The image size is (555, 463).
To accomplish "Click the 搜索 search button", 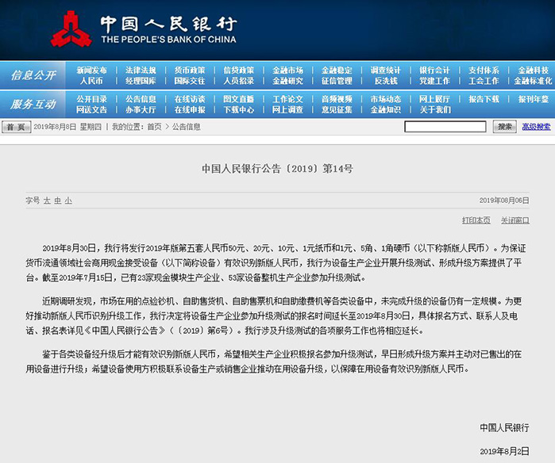I will pyautogui.click(x=504, y=127).
